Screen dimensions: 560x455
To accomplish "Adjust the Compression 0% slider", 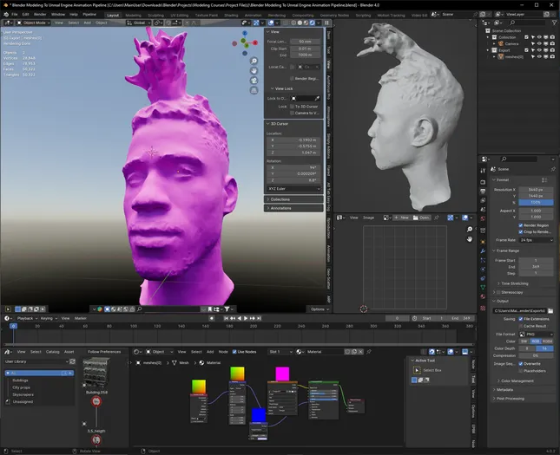I will [x=536, y=355].
